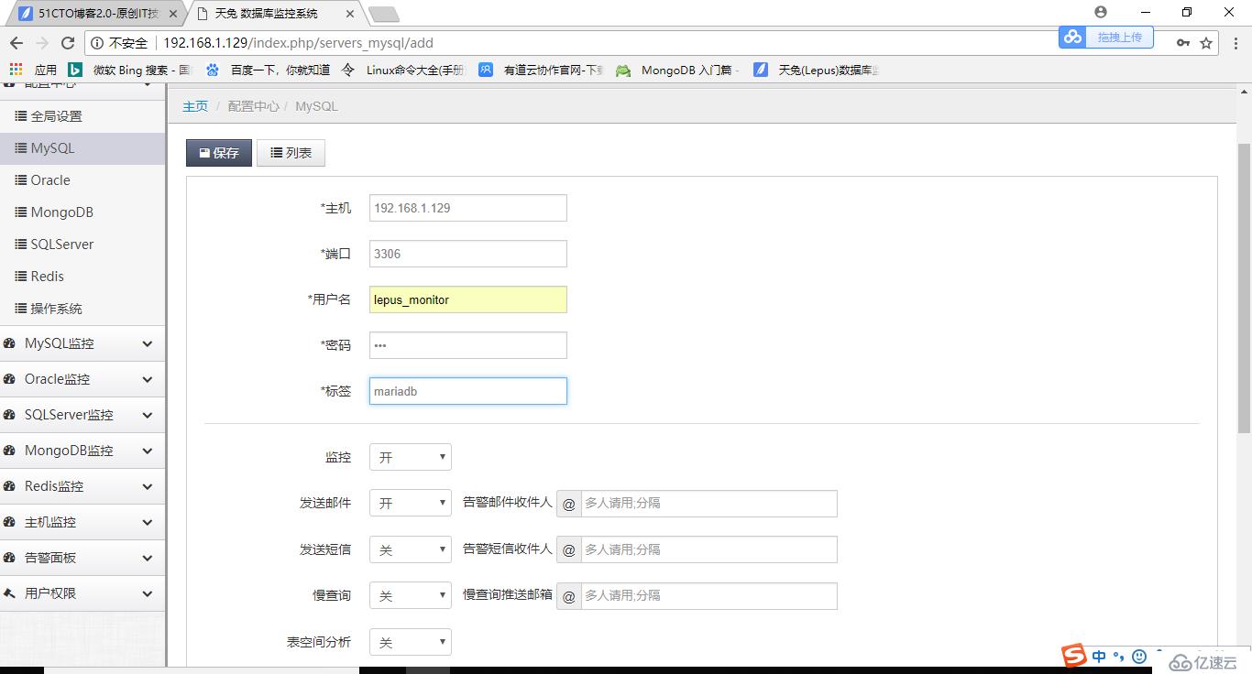Select Oracle in the config sidebar
1252x674 pixels.
click(x=82, y=180)
